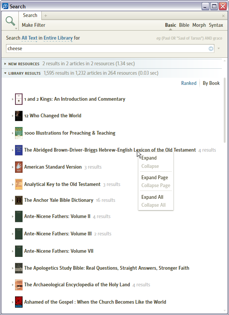The image size is (229, 315).
Task: Select the Search tab
Action: coord(30,15)
